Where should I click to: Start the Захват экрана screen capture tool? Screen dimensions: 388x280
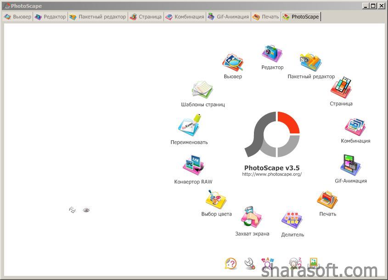(252, 216)
